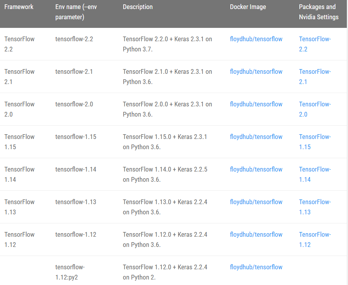The height and width of the screenshot is (285, 348).
Task: Select the tensorflow-2.1 env name cell
Action: coord(74,72)
